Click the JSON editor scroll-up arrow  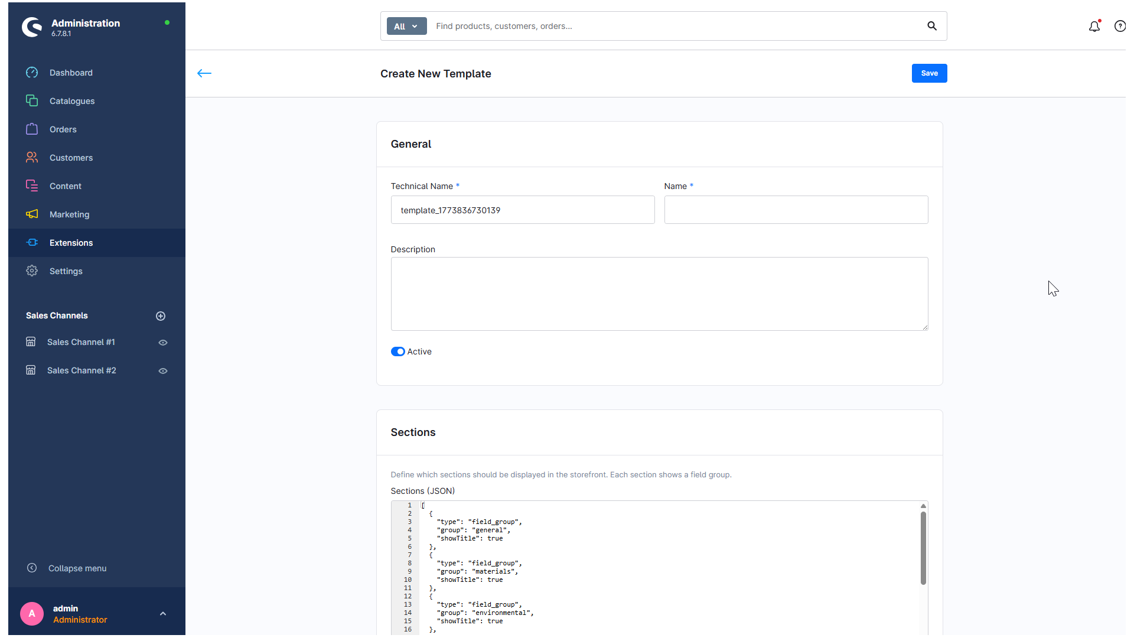(923, 506)
